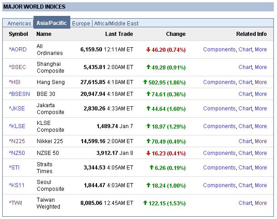View Components for NZSE 50
Image resolution: width=277 pixels, height=219 pixels.
(219, 153)
